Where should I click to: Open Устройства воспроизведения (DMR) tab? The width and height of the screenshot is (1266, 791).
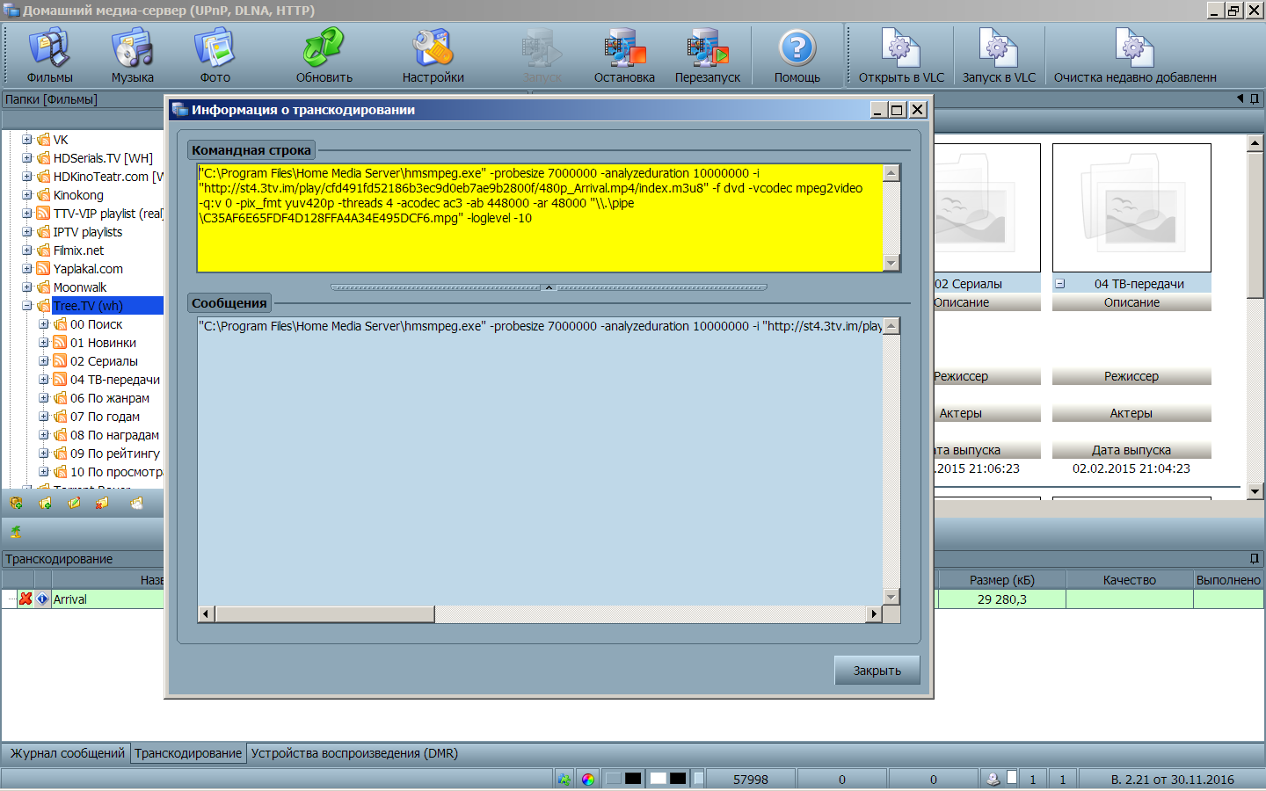click(x=354, y=753)
